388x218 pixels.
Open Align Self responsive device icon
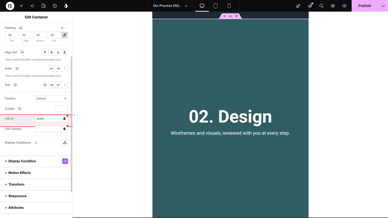click(23, 52)
